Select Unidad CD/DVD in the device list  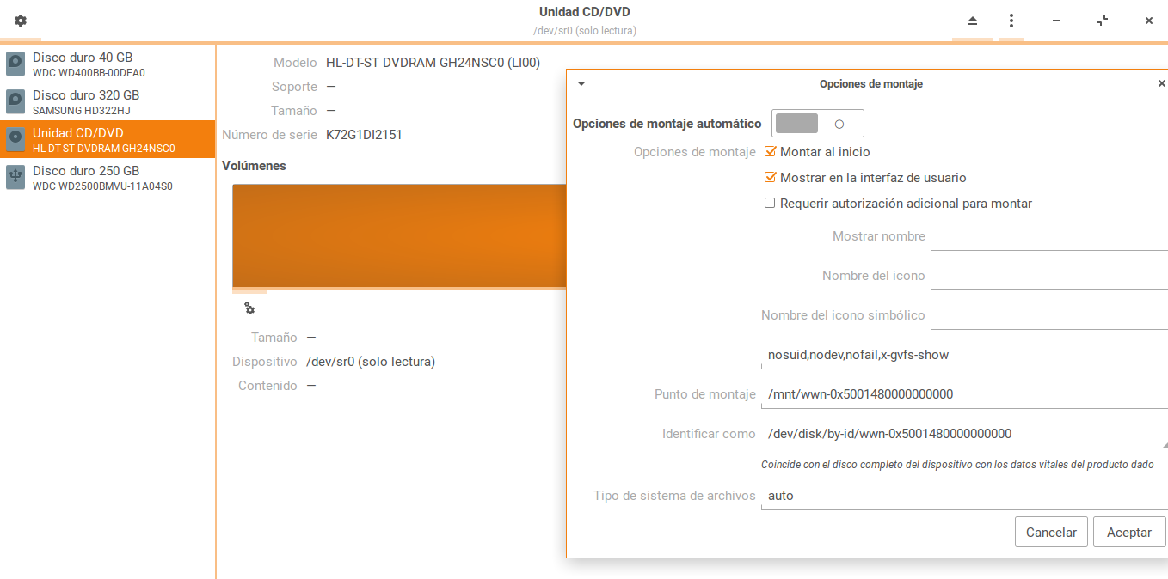[x=107, y=139]
